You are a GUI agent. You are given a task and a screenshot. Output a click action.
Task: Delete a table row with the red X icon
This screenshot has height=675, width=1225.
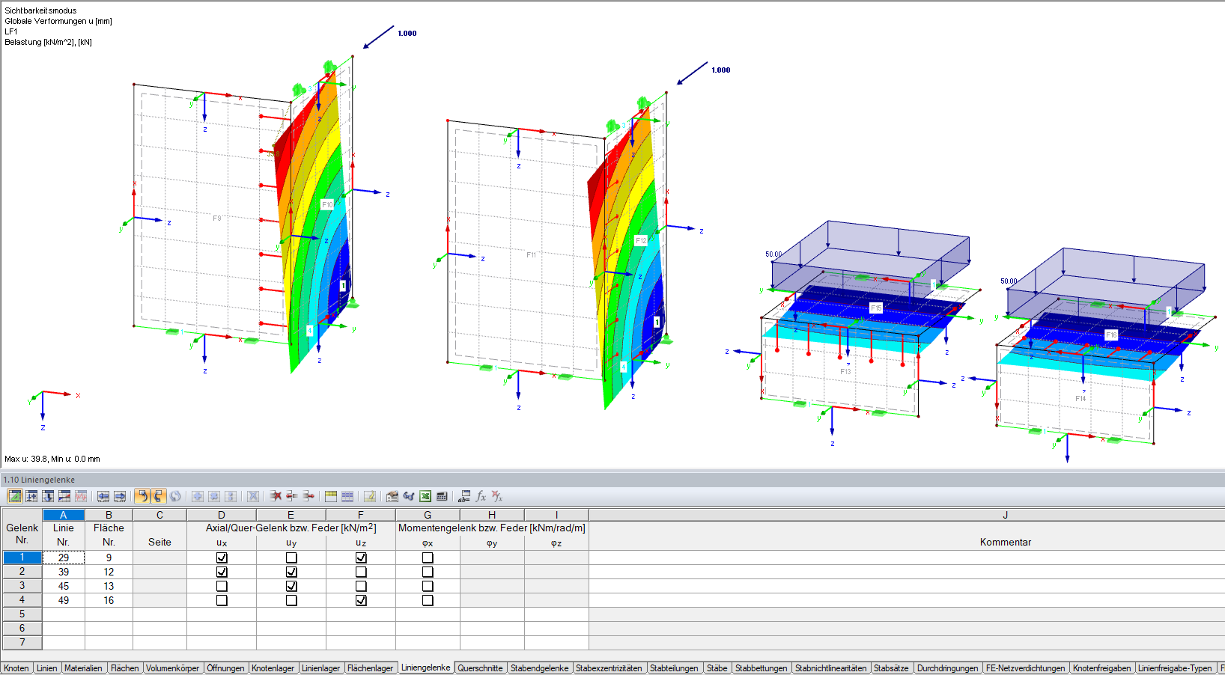click(277, 495)
